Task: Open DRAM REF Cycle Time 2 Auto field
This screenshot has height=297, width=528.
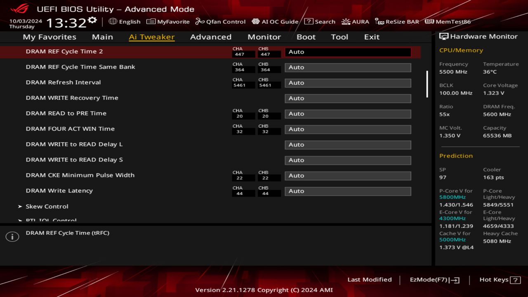Action: [348, 52]
